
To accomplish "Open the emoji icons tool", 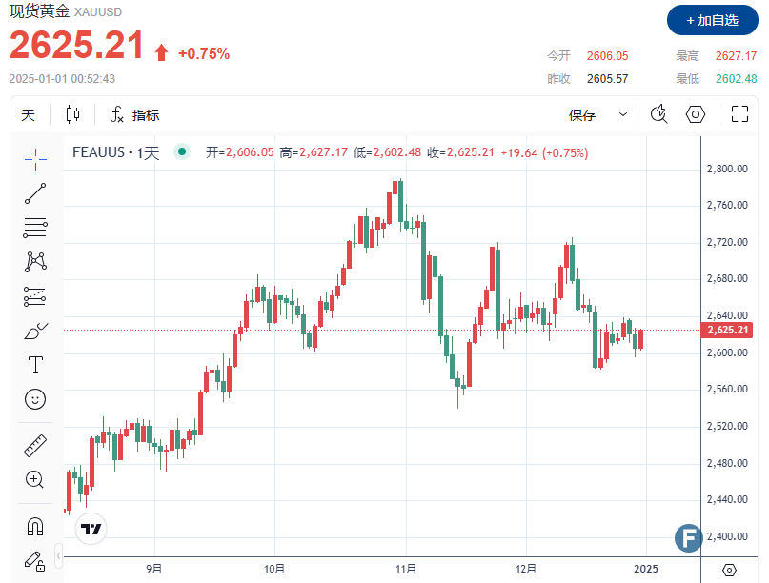I will tap(35, 399).
